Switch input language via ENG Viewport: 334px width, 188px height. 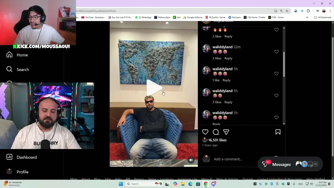pyautogui.click(x=301, y=184)
